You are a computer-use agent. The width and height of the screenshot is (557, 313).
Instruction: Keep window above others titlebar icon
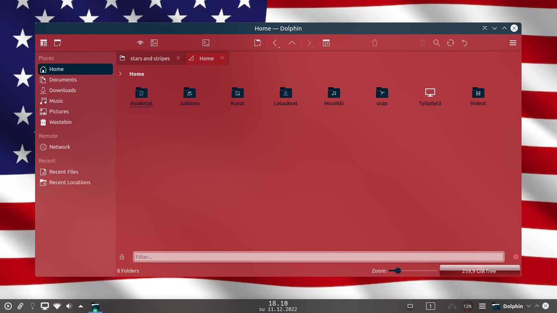[x=485, y=28]
